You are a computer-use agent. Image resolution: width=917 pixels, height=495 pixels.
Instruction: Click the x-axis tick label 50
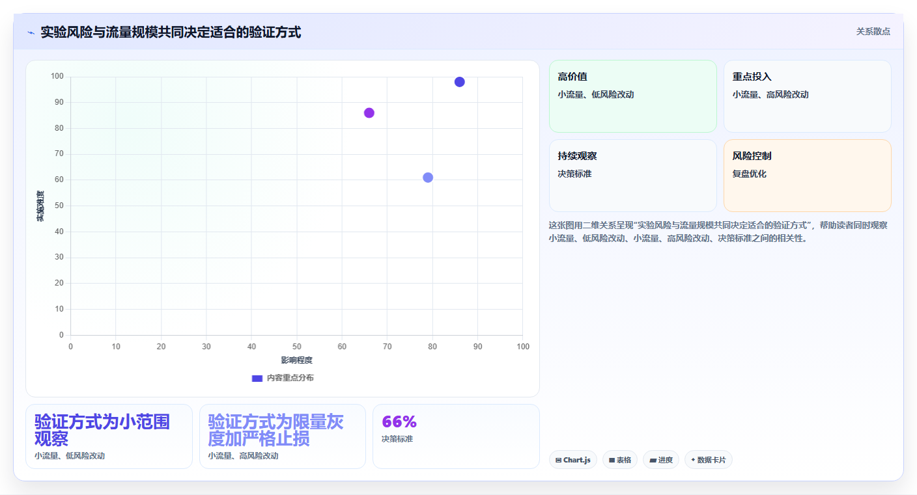tap(297, 347)
